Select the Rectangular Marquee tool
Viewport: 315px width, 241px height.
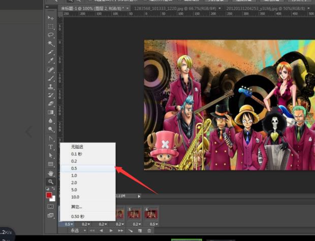[51, 26]
